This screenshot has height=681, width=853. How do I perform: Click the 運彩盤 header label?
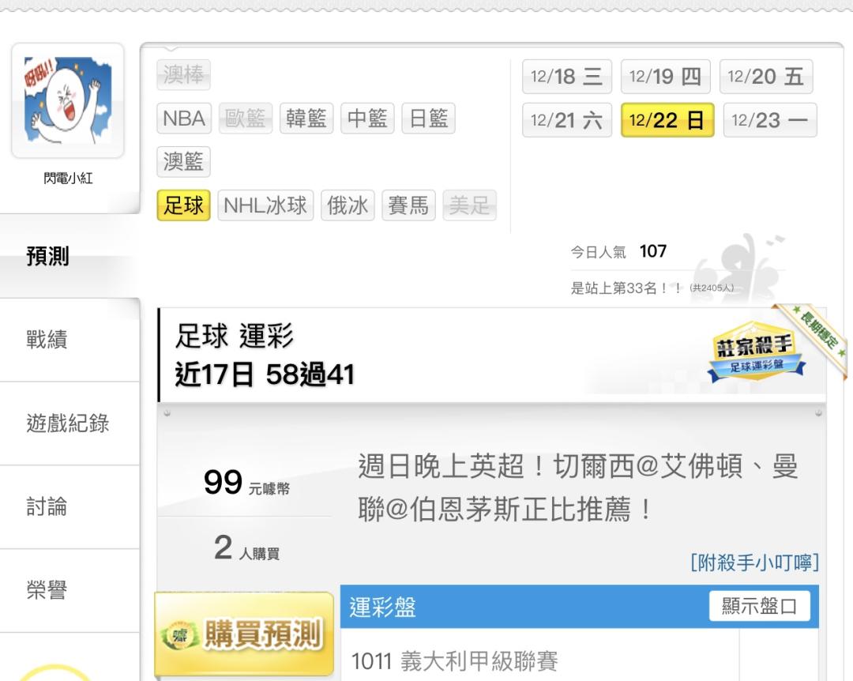(382, 607)
